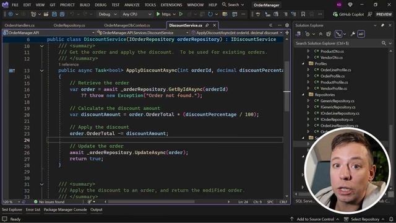396x223 pixels.
Task: Click the KD account avatar
Action: point(339,5)
